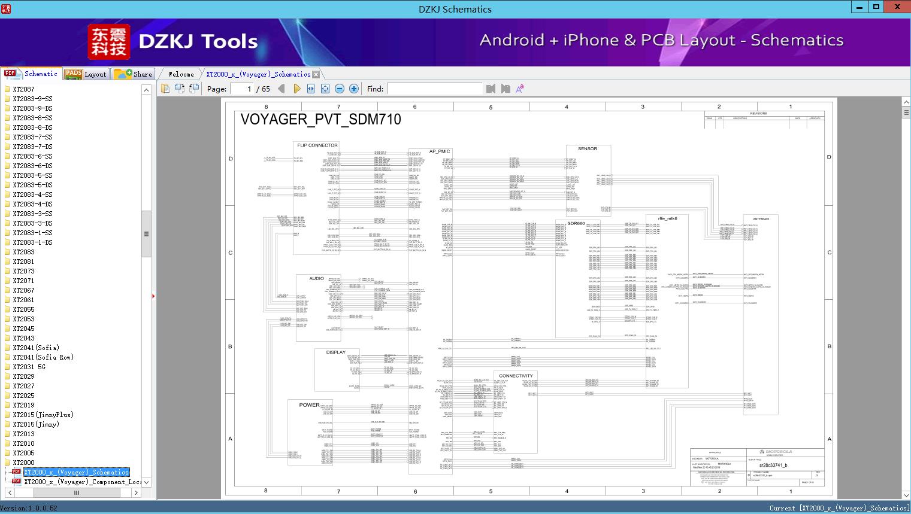Fit the whole page in view

coord(325,89)
